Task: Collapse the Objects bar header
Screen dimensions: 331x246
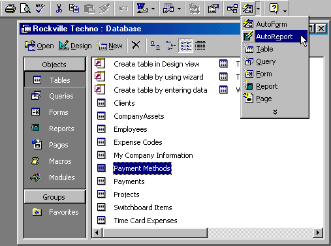Action: tap(55, 65)
